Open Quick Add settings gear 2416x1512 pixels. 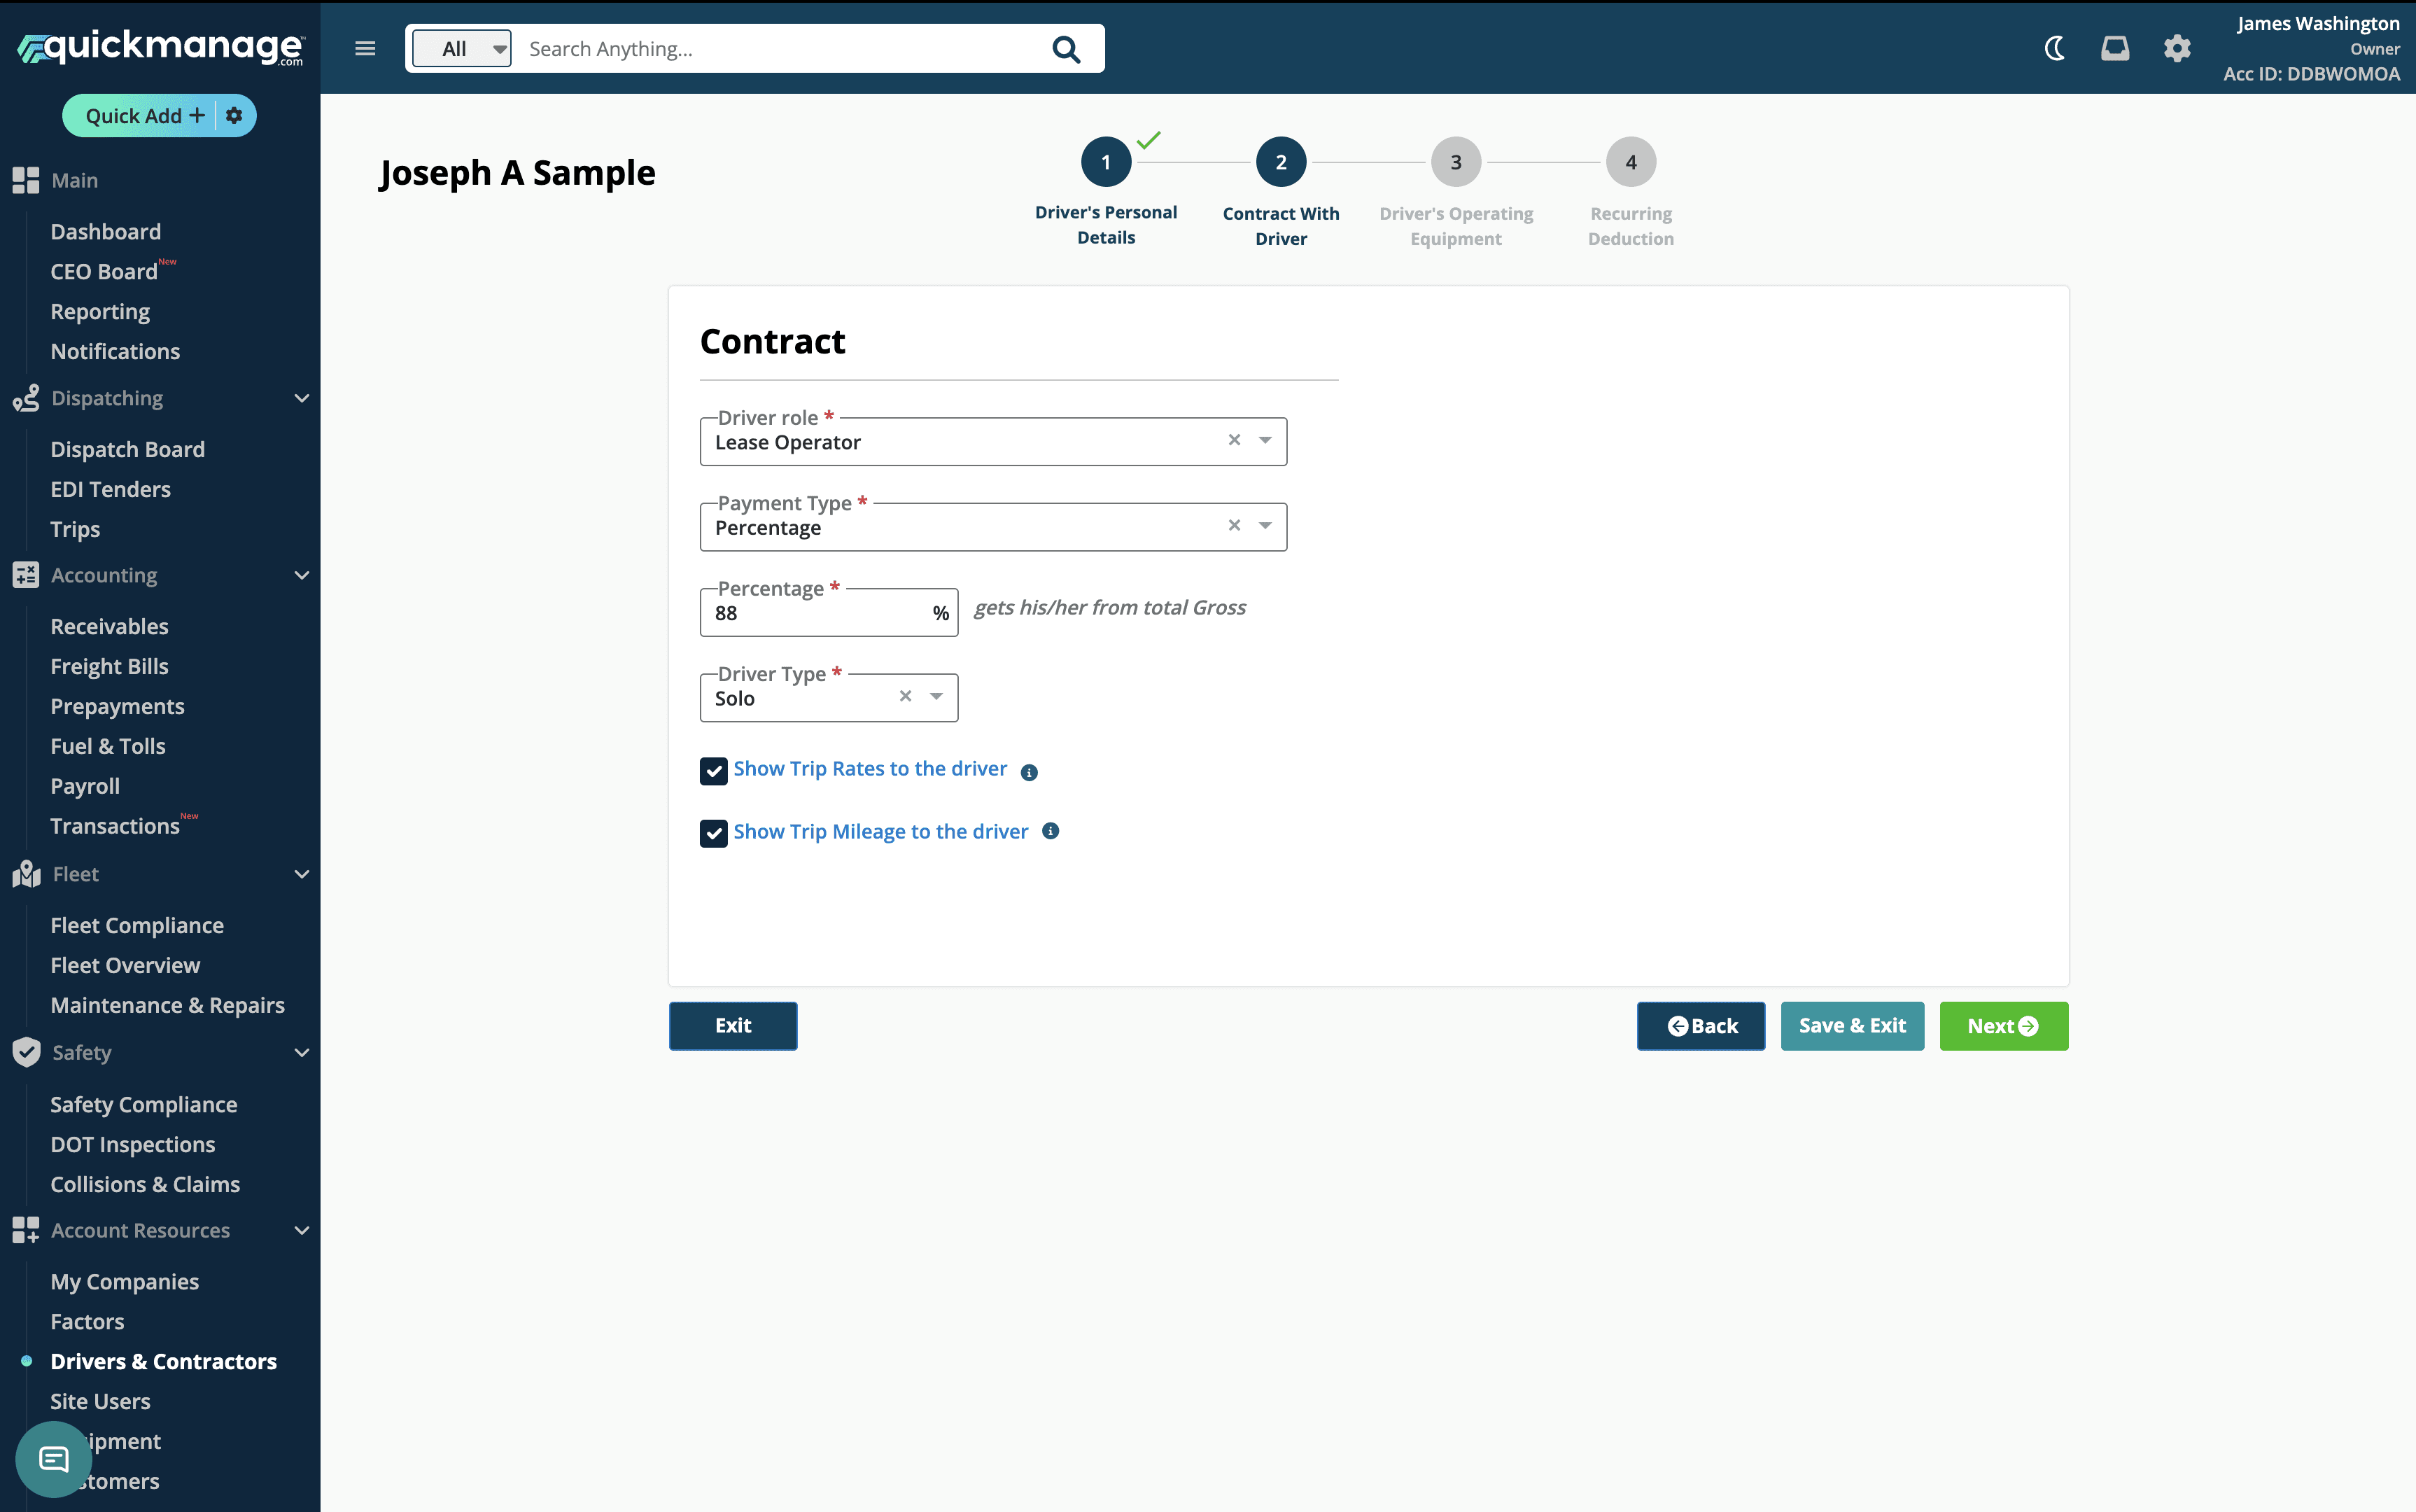pos(234,115)
